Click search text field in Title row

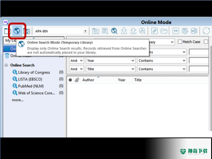pos(199,69)
